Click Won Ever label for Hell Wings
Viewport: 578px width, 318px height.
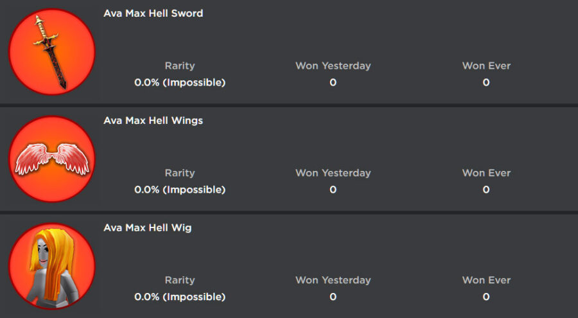click(486, 173)
